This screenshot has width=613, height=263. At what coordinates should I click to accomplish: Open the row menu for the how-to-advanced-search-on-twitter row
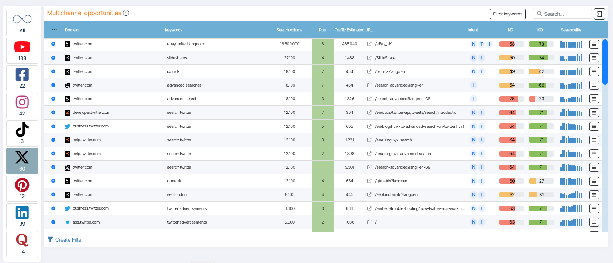coord(594,126)
